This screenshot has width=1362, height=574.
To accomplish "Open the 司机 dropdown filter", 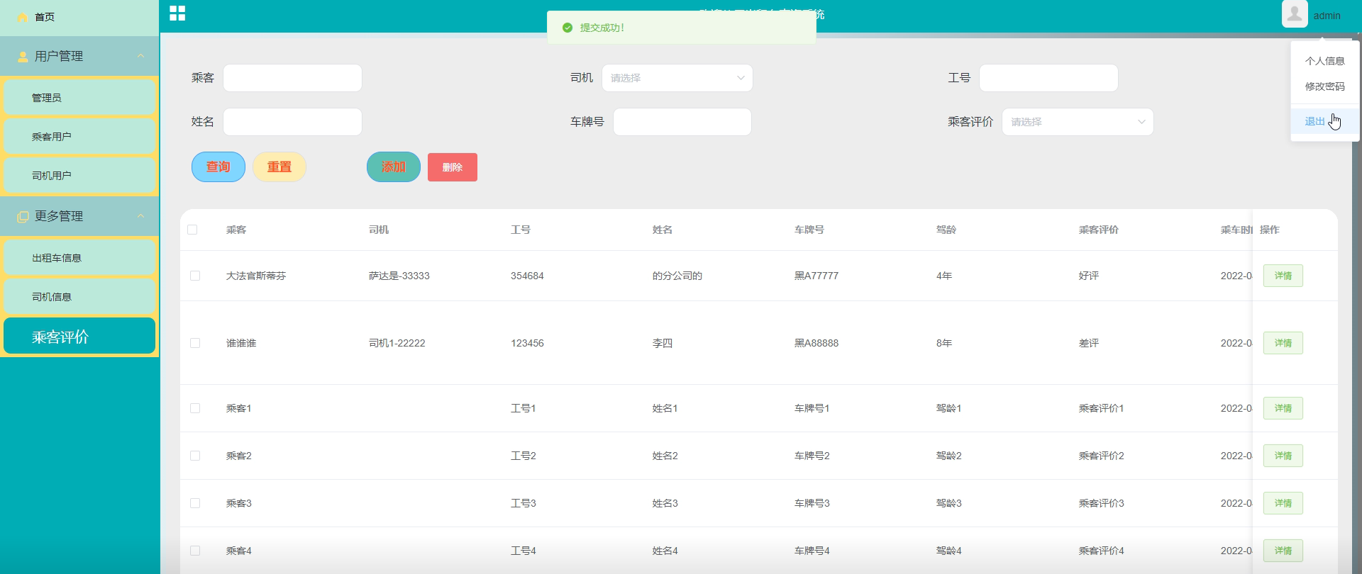I will point(677,78).
